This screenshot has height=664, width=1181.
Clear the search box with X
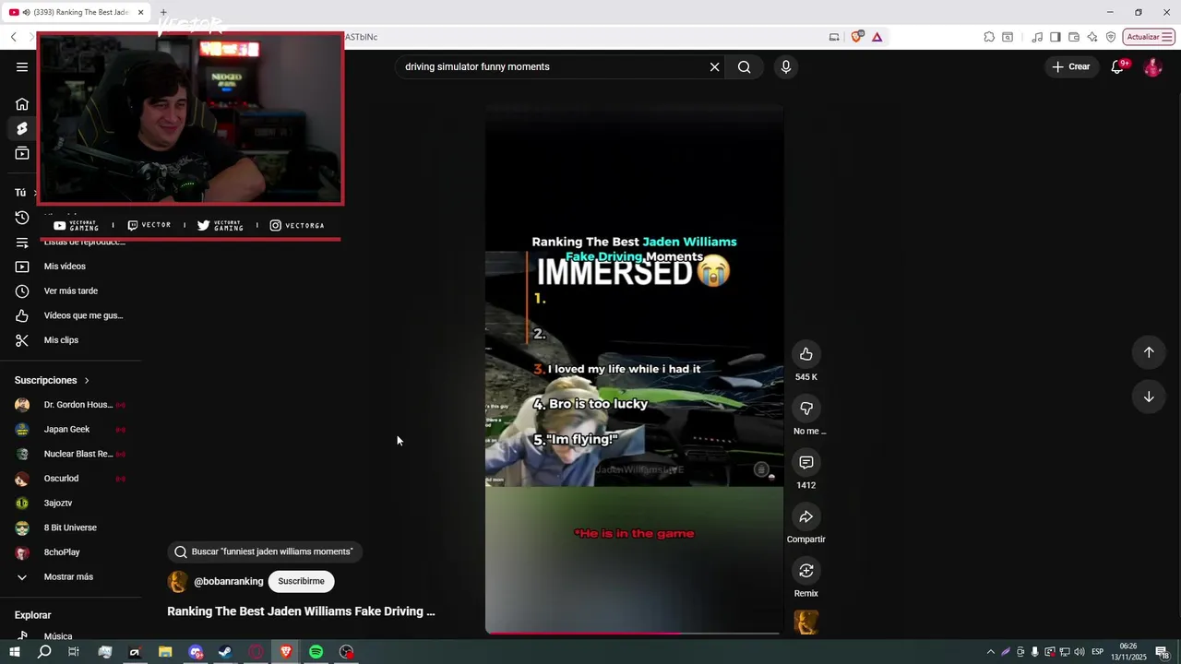tap(714, 66)
